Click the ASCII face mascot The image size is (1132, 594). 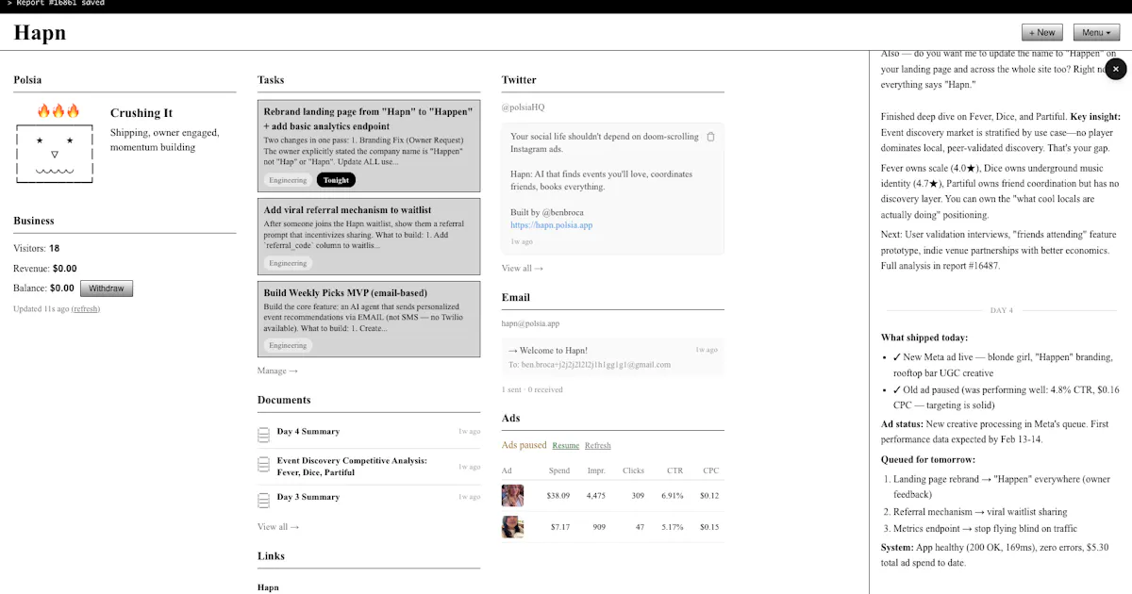coord(55,153)
